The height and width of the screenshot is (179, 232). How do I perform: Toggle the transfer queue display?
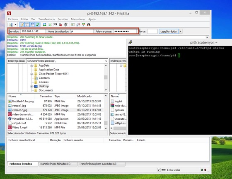[x=38, y=25]
